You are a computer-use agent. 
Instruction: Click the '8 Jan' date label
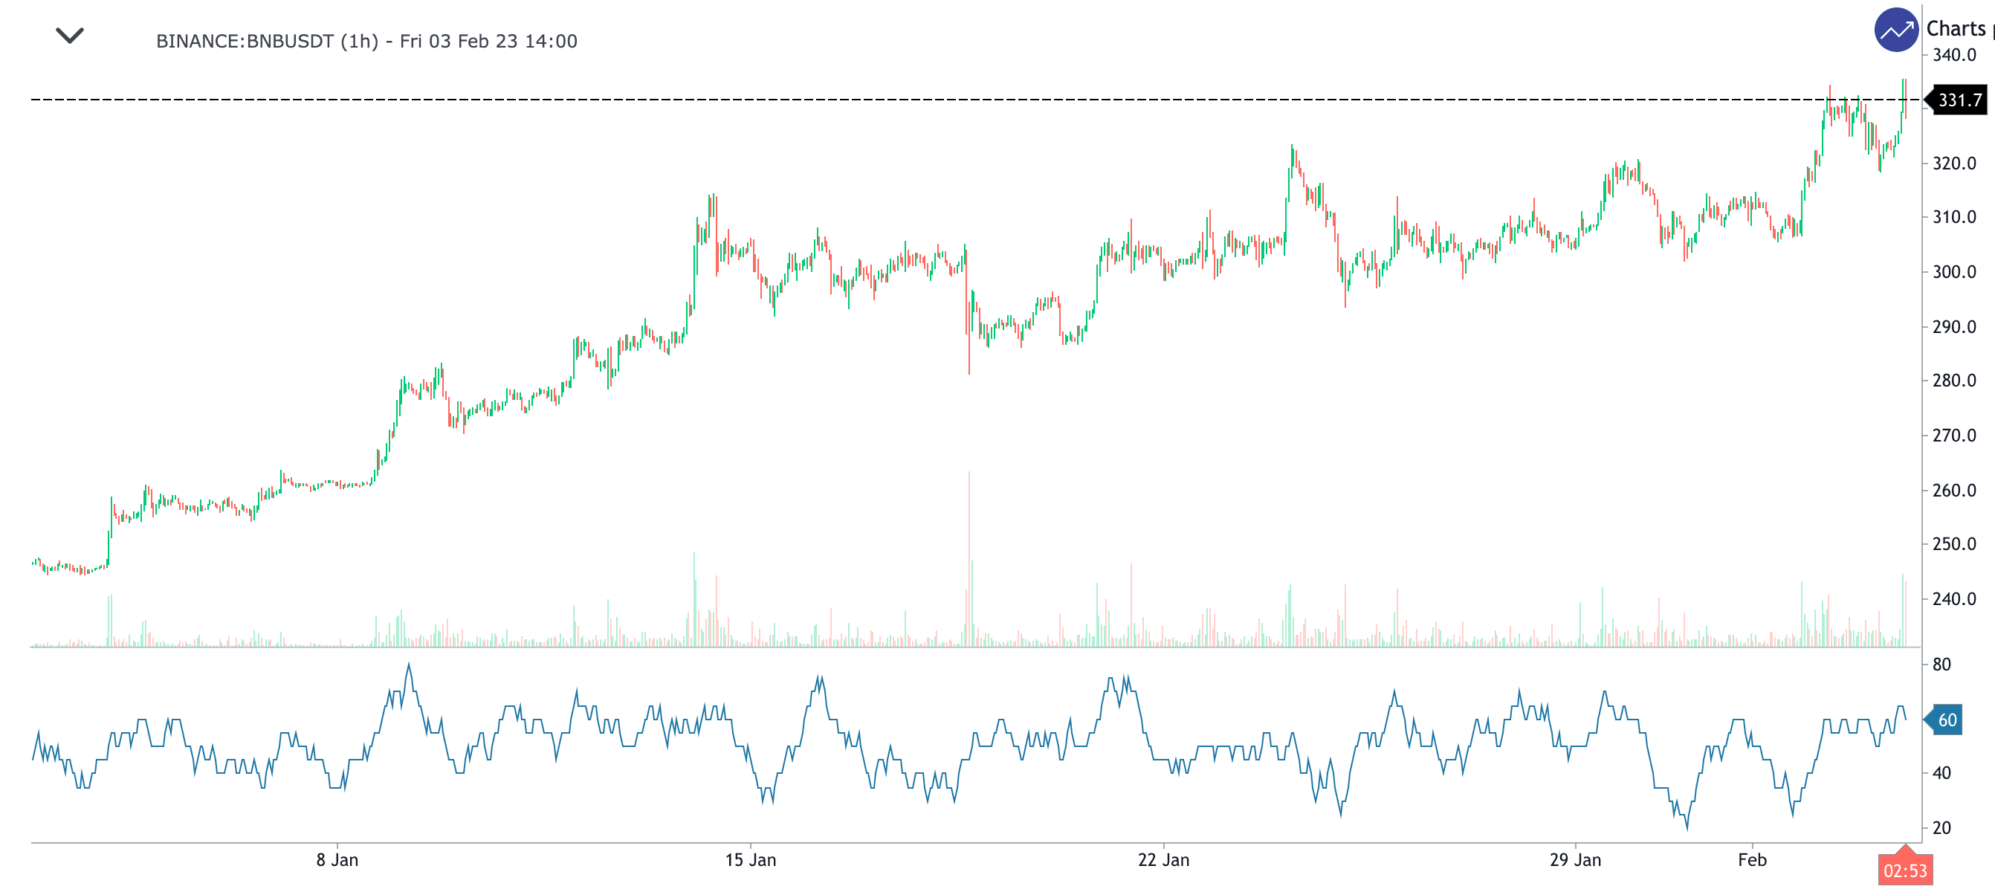click(x=337, y=860)
